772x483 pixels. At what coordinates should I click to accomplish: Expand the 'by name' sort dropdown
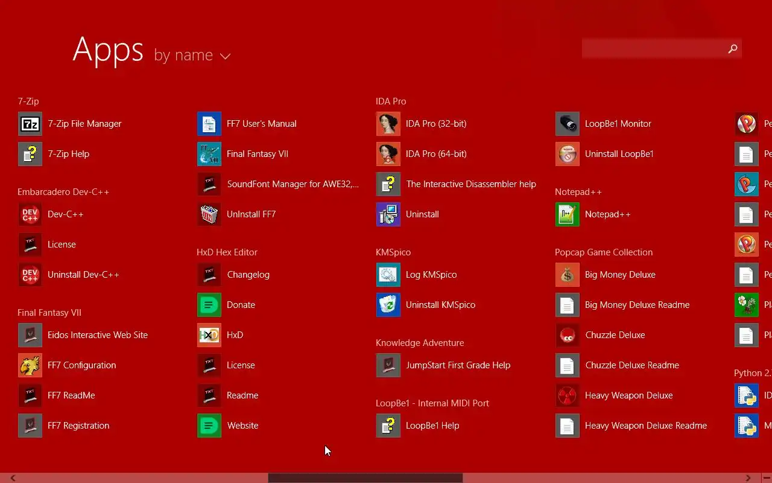pyautogui.click(x=192, y=56)
